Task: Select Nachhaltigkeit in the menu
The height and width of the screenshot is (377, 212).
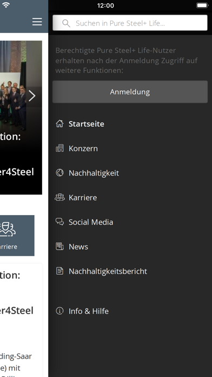Action: 94,173
